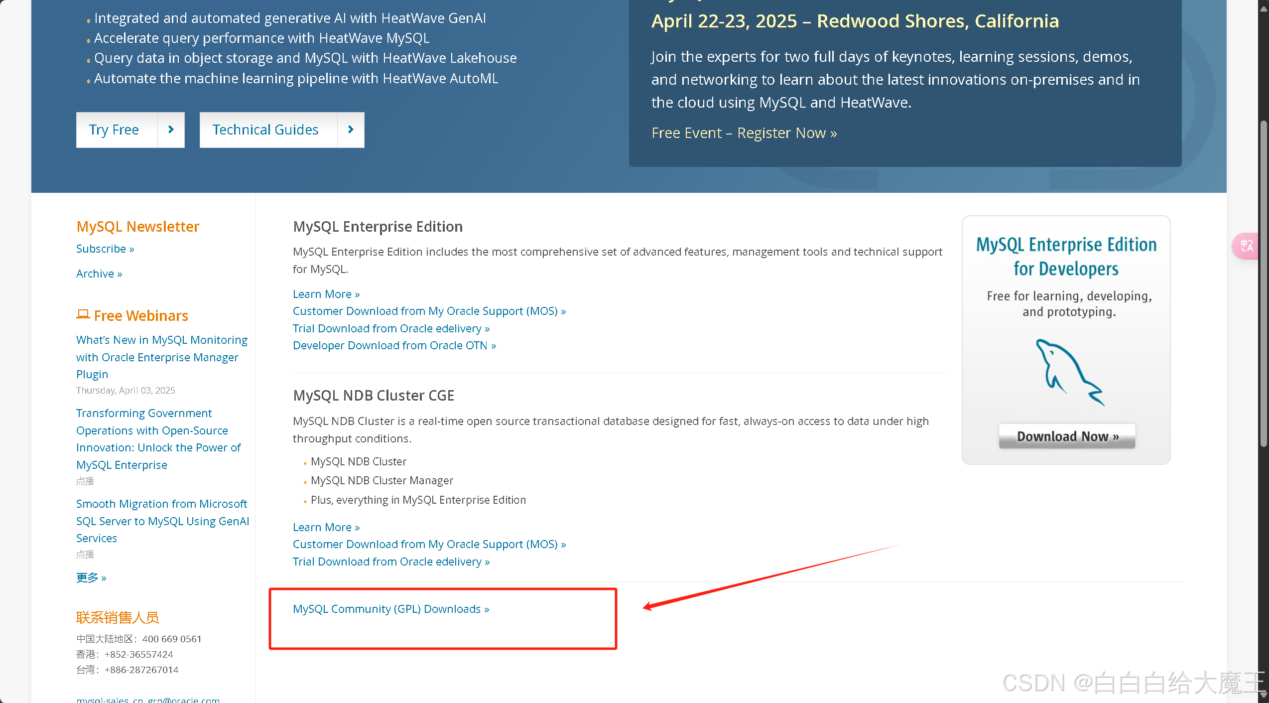Click Enterprise Edition Customer Download from MOS

tap(429, 311)
